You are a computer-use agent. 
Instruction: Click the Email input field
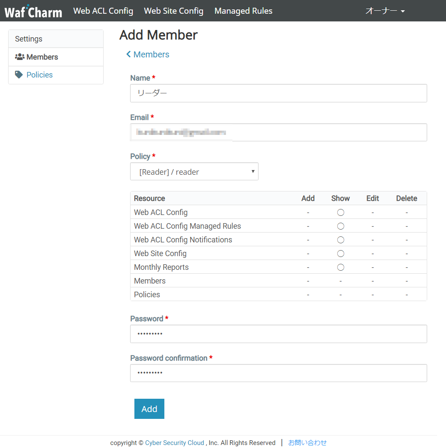[278, 133]
